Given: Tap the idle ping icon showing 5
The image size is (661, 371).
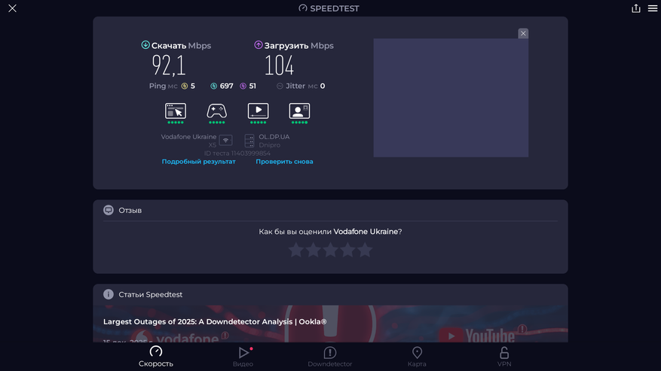Looking at the screenshot, I should point(185,86).
